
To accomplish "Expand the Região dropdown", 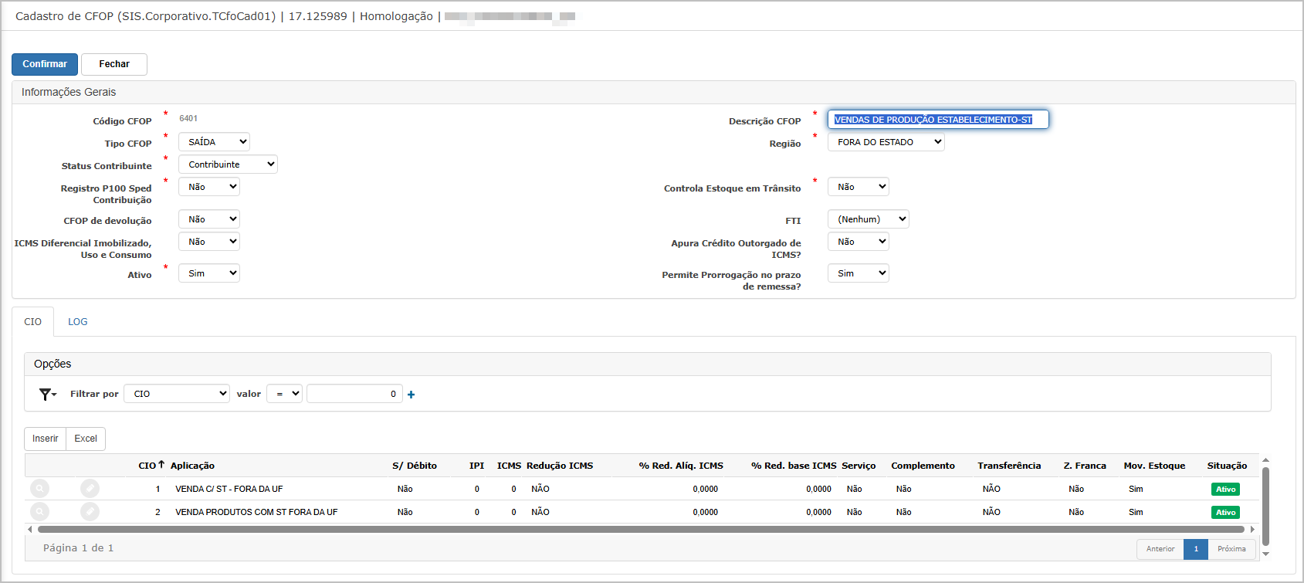I will click(x=886, y=142).
